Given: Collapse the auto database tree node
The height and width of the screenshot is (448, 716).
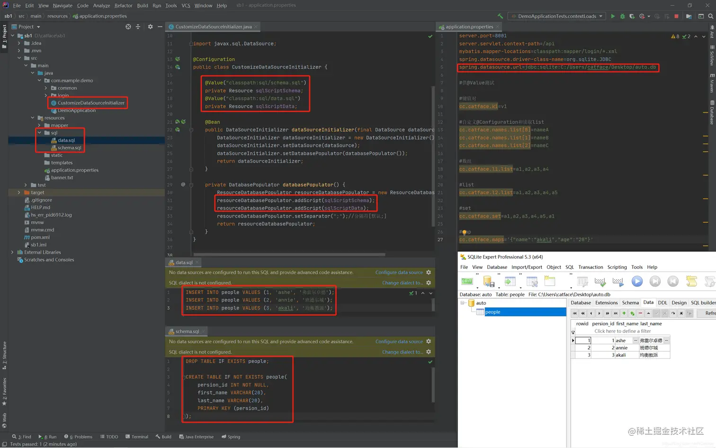Looking at the screenshot, I should [x=463, y=303].
